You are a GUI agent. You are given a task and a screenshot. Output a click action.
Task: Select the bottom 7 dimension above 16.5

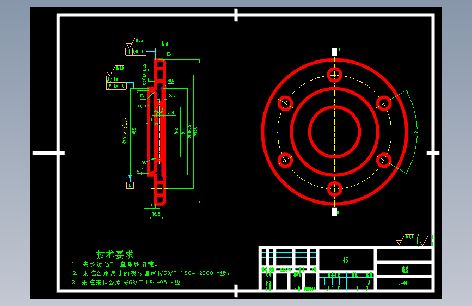tap(151, 204)
